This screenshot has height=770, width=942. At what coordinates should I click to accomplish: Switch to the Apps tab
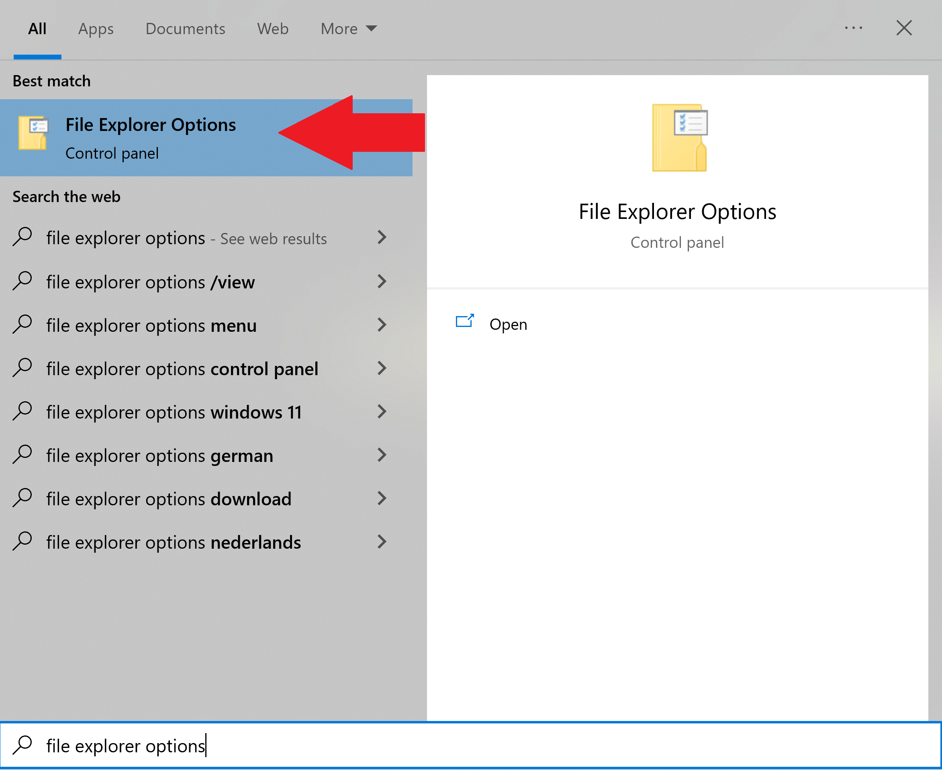click(x=96, y=29)
